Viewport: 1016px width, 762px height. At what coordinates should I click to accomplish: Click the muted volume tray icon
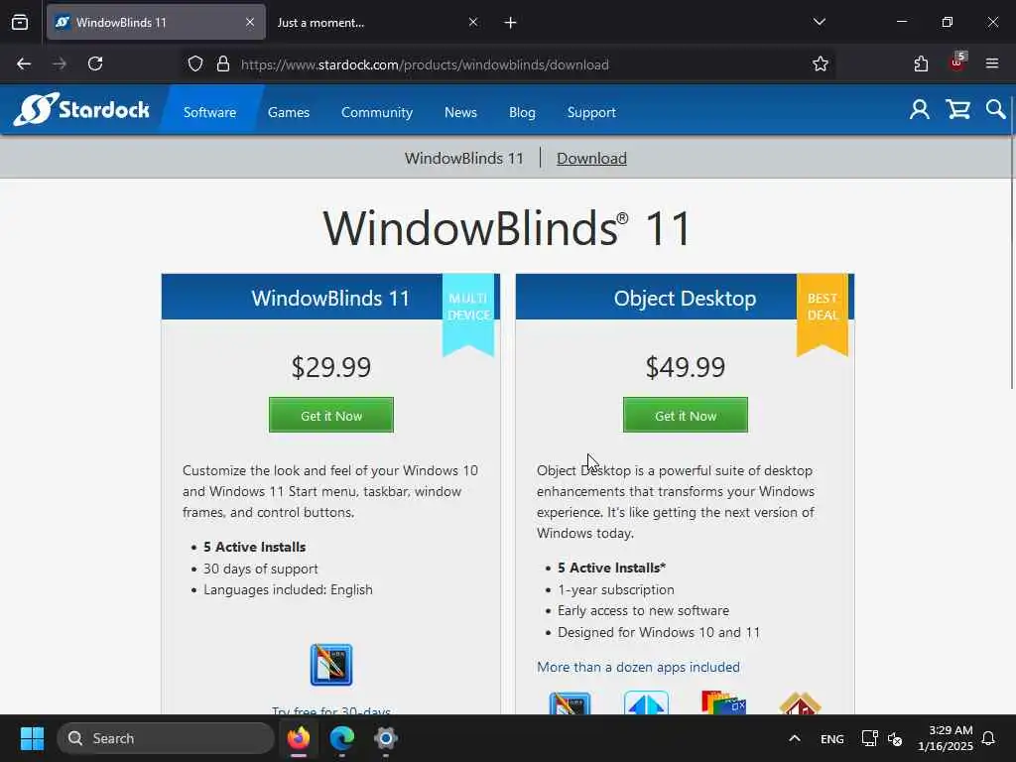pyautogui.click(x=895, y=738)
